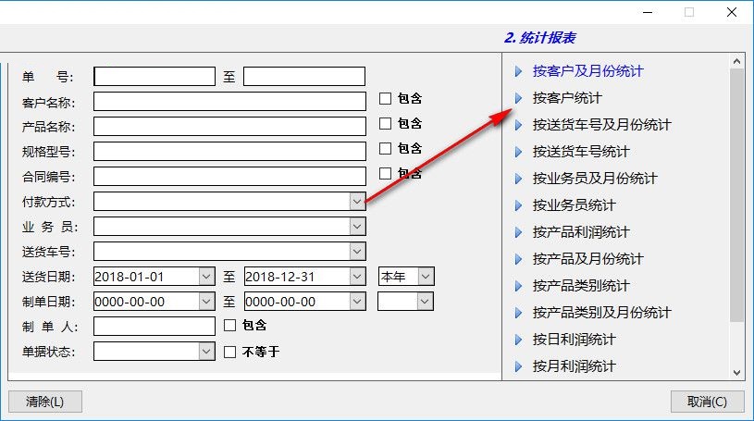Click the 清除(L) button
Viewport: 754px width, 421px height.
[45, 402]
